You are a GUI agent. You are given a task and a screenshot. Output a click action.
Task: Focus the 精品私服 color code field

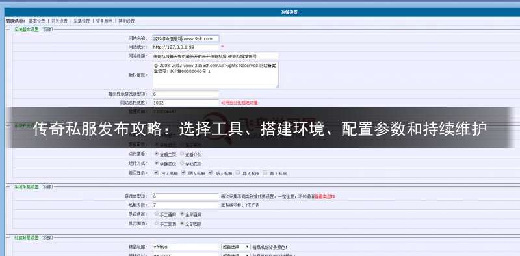click(186, 247)
